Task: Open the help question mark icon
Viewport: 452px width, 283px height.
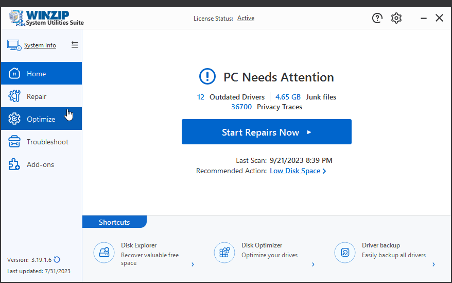Action: click(x=377, y=18)
